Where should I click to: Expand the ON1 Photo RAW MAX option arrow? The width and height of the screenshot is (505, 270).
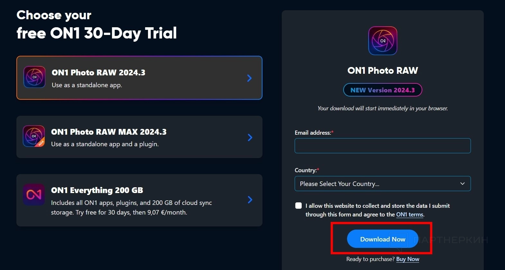250,138
